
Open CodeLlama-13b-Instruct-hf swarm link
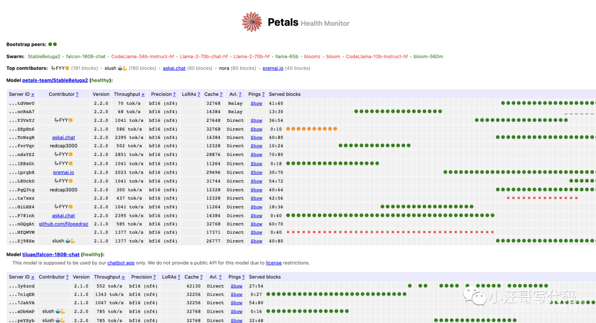coord(377,57)
